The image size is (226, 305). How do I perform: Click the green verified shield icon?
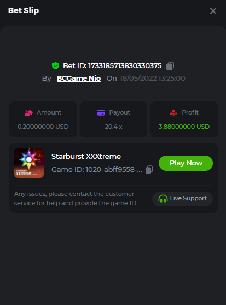(x=56, y=65)
